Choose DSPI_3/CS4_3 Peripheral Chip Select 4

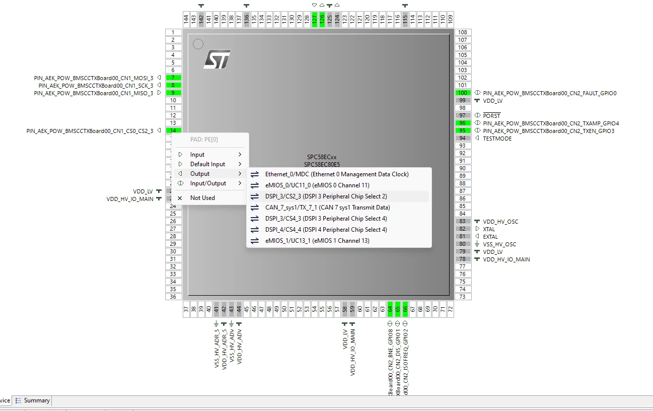338,219
